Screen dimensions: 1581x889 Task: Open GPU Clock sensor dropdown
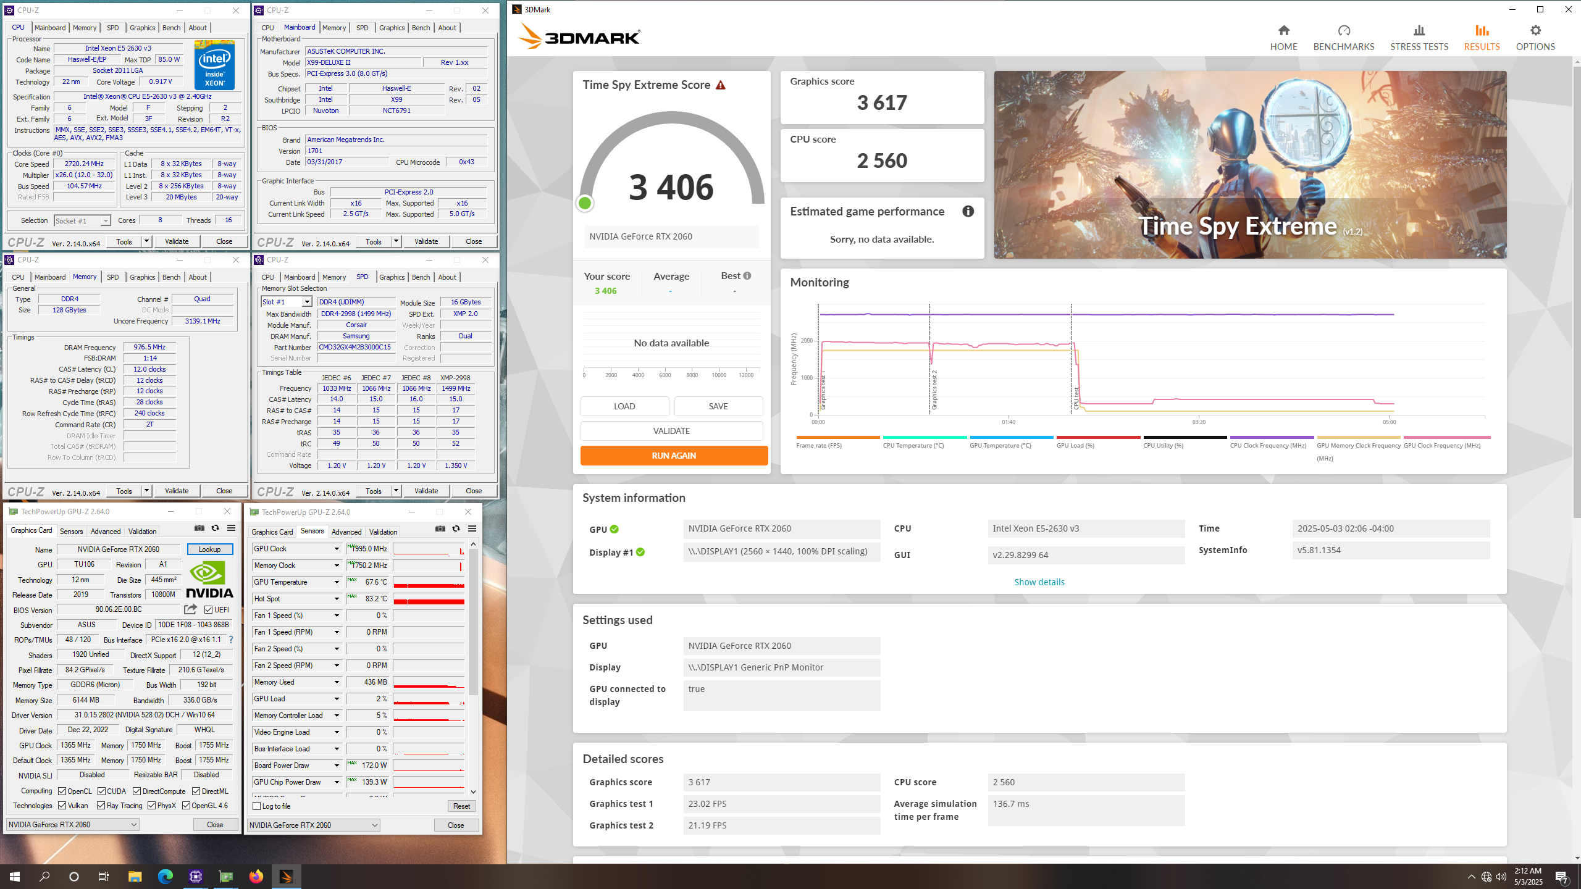click(x=337, y=549)
